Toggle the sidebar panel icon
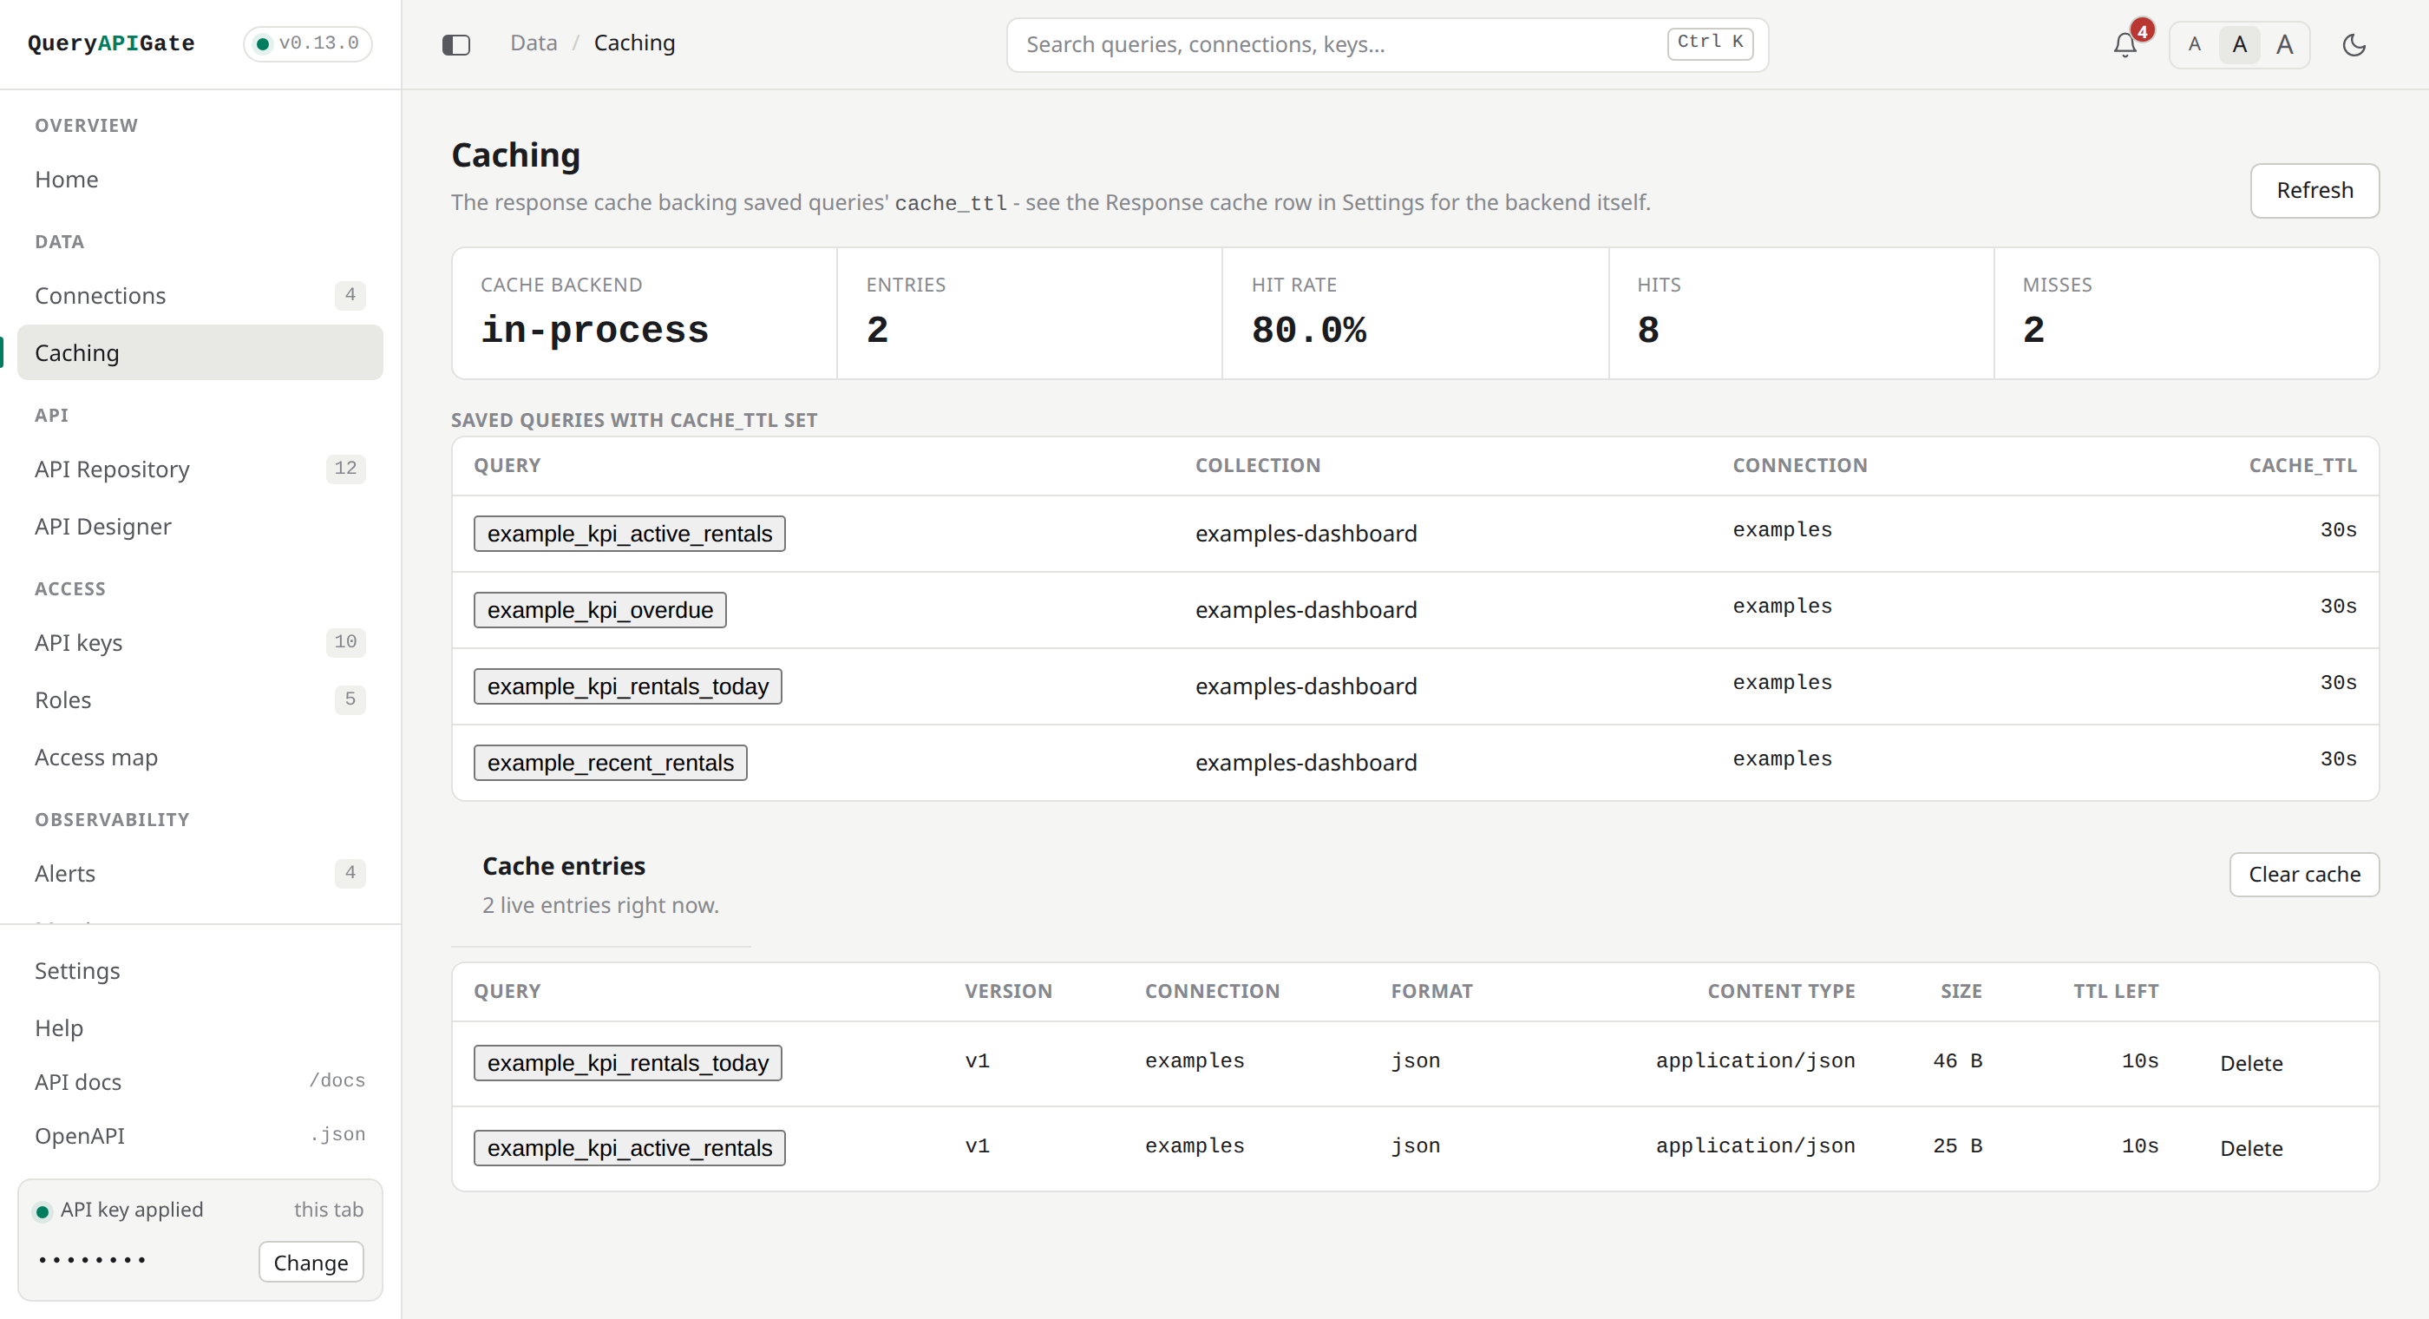The image size is (2429, 1319). pos(456,44)
